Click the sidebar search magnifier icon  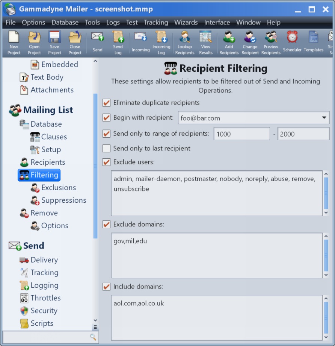tap(93, 337)
